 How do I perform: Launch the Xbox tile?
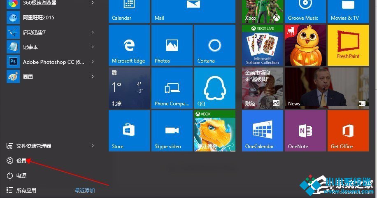coord(262,11)
